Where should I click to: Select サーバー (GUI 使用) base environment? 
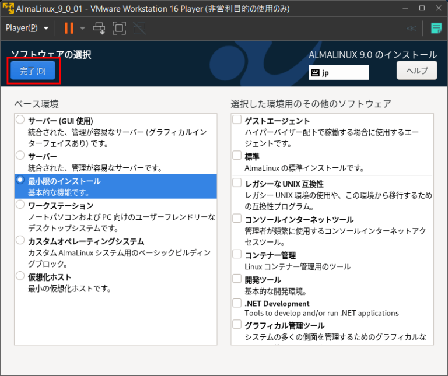[20, 120]
